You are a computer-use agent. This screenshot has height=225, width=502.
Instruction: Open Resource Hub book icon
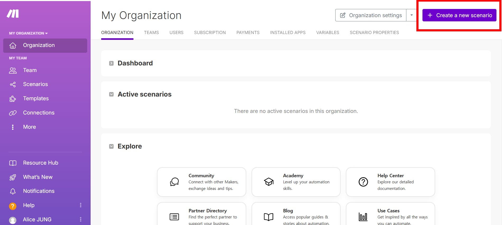pyautogui.click(x=13, y=163)
